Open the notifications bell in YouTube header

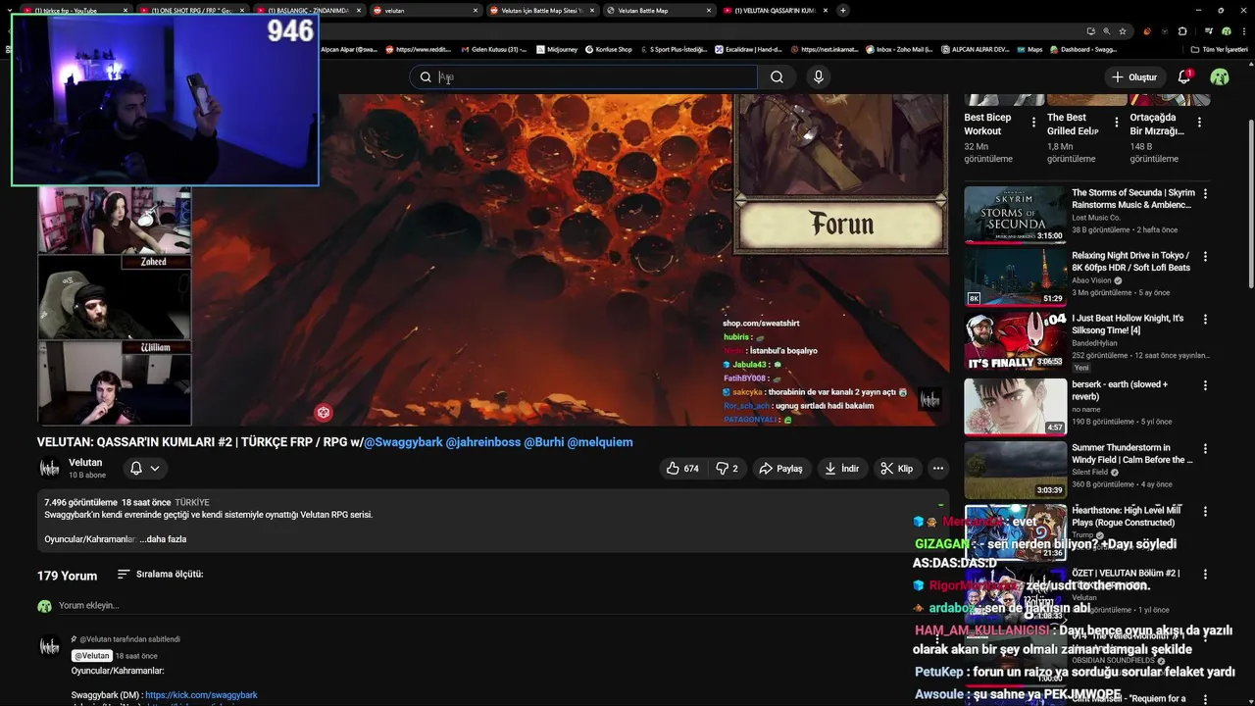[1184, 76]
